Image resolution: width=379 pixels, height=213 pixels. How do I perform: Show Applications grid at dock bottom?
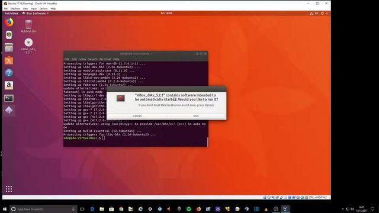(x=9, y=189)
